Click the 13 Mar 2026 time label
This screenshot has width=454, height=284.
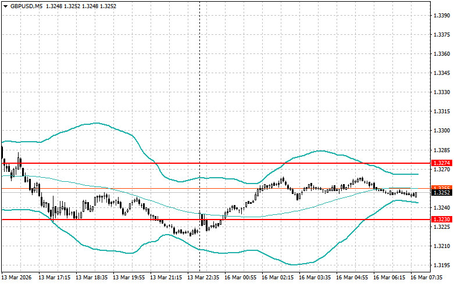16,278
